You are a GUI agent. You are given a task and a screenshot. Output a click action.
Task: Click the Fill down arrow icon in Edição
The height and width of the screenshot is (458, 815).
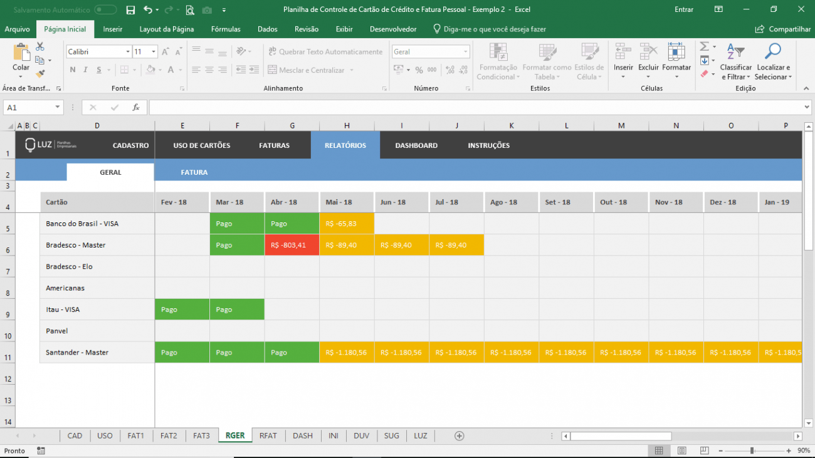(x=704, y=60)
